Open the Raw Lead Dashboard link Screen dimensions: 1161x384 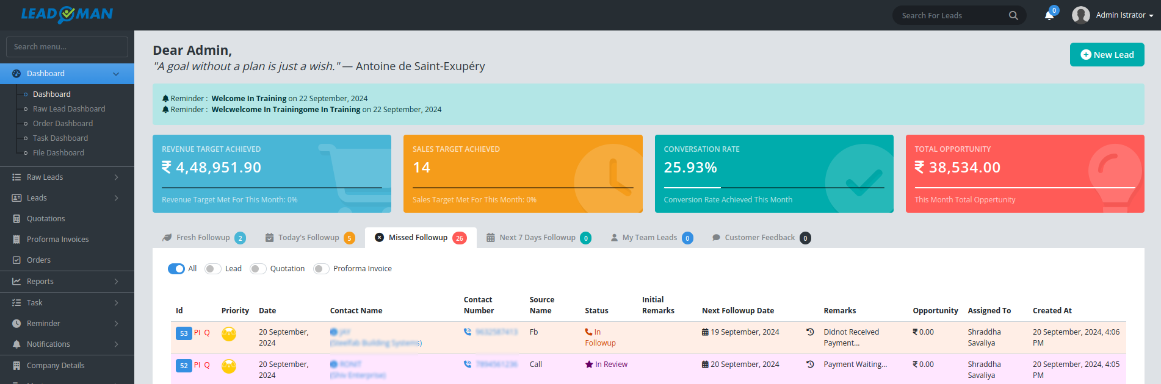(x=69, y=109)
